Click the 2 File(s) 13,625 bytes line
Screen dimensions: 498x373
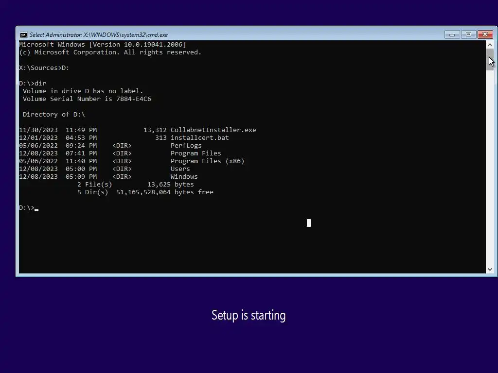coord(136,185)
